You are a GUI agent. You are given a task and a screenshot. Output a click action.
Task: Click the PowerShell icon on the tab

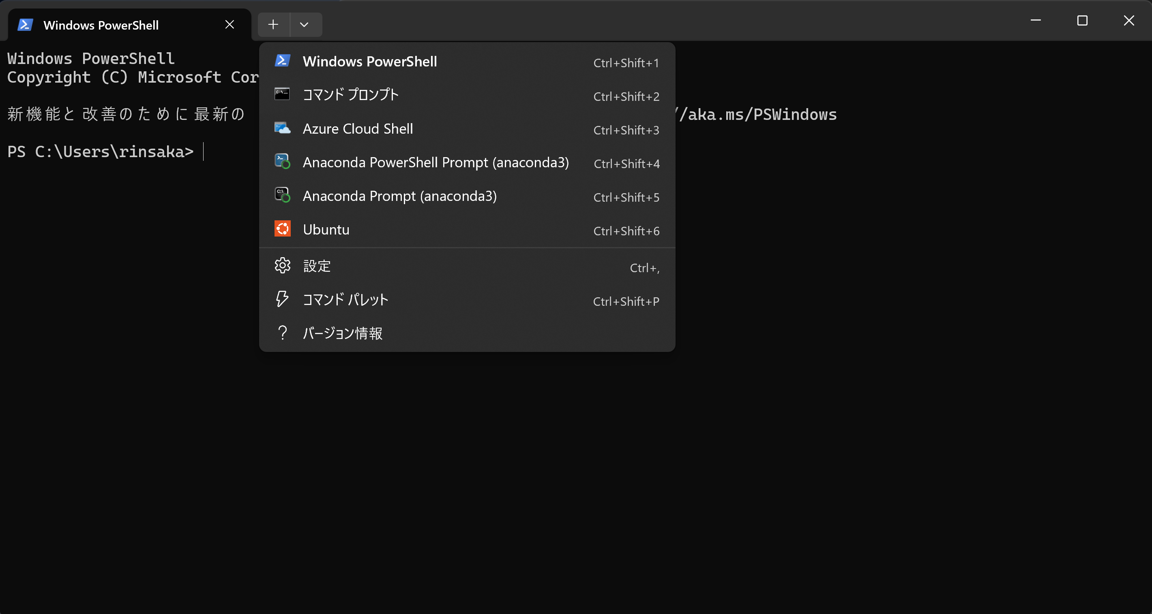coord(25,25)
